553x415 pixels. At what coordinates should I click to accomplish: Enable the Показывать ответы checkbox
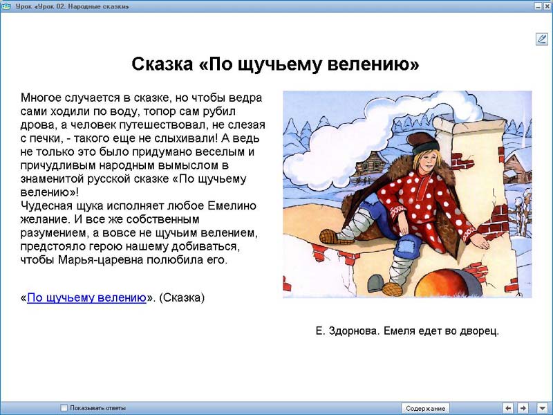64,408
